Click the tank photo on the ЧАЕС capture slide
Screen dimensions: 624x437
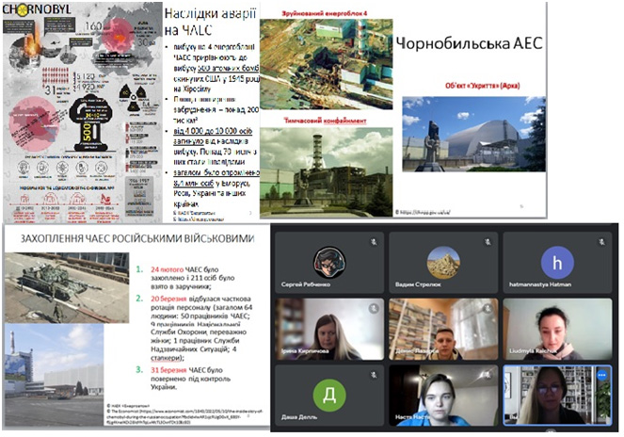tap(67, 287)
